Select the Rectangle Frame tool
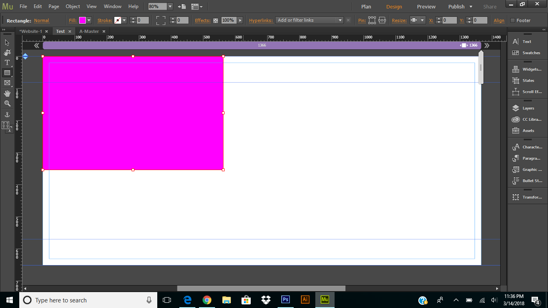548x308 pixels. 7,83
